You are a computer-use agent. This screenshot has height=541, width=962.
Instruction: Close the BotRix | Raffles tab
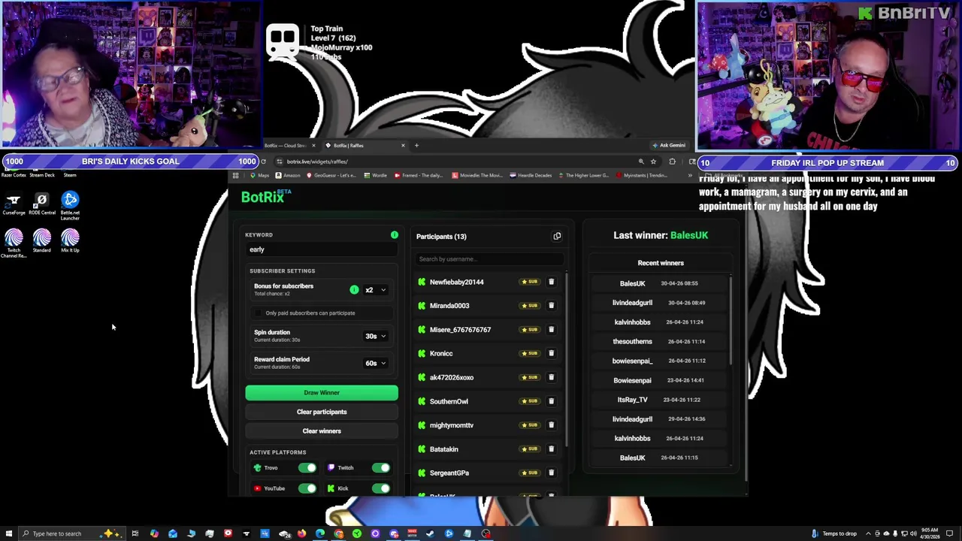pos(403,145)
